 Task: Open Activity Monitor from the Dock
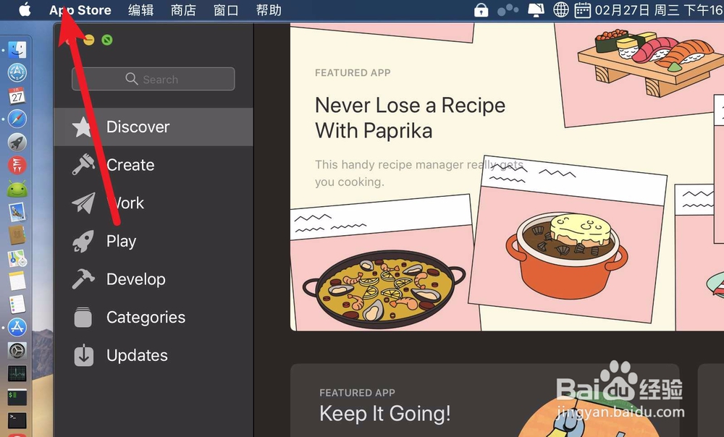coord(17,374)
